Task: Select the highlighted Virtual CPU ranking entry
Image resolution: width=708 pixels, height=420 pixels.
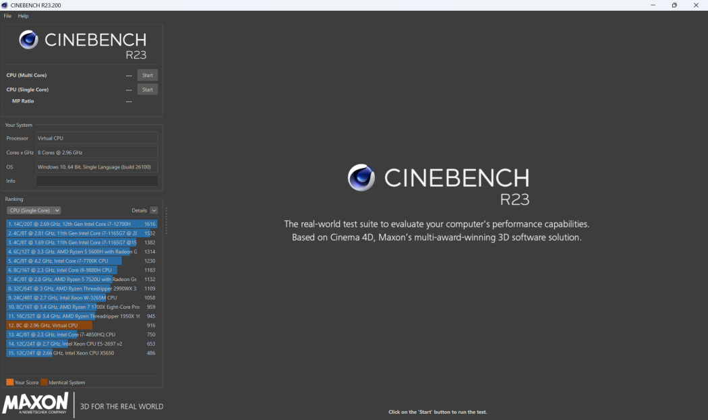Action: point(74,325)
